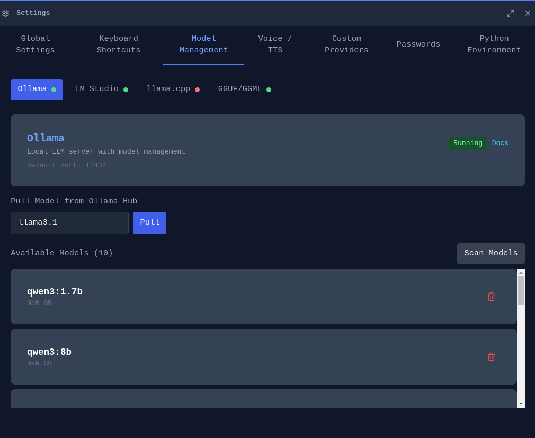Click the Ollama heading in the info card
The height and width of the screenshot is (438, 535).
pyautogui.click(x=46, y=138)
